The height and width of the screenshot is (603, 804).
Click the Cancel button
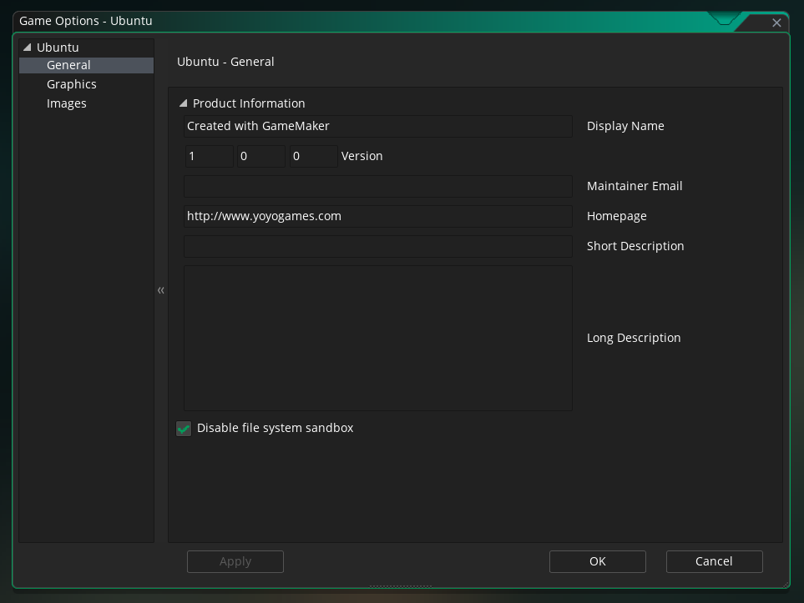point(714,561)
